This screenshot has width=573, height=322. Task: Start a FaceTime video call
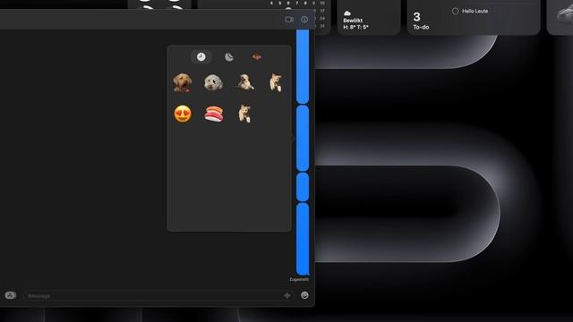click(289, 20)
